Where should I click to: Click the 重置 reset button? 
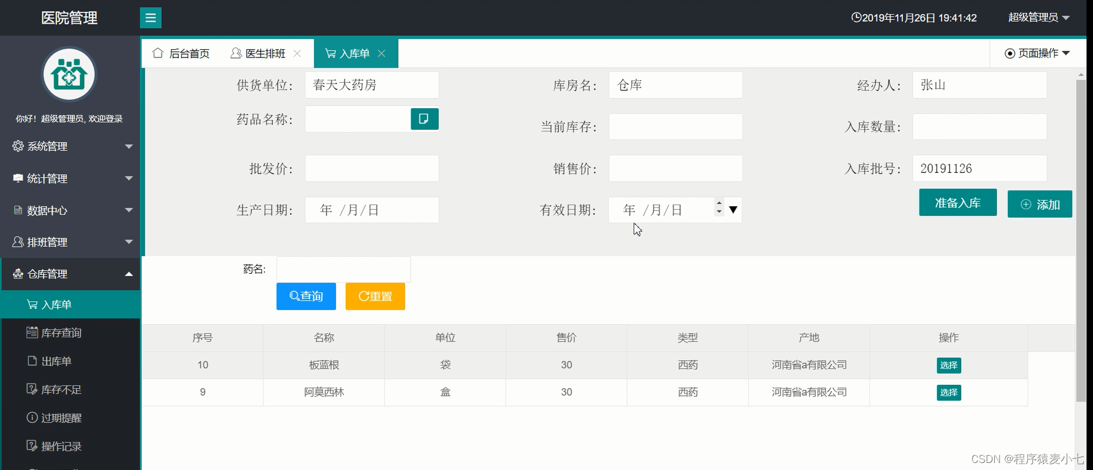tap(375, 296)
